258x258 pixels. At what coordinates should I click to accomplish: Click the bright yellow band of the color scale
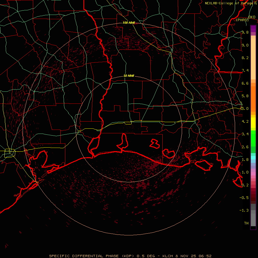point(253,123)
